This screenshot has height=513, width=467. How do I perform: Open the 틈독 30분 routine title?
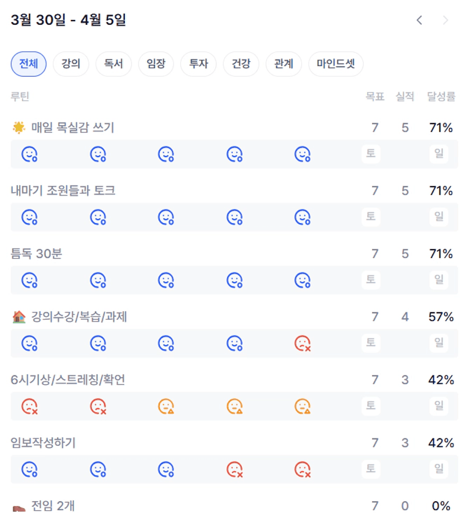point(37,254)
